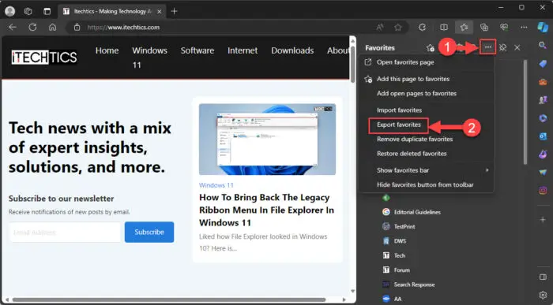This screenshot has height=305, width=553.
Task: Open the sidebar Instagram icon
Action: 543,190
